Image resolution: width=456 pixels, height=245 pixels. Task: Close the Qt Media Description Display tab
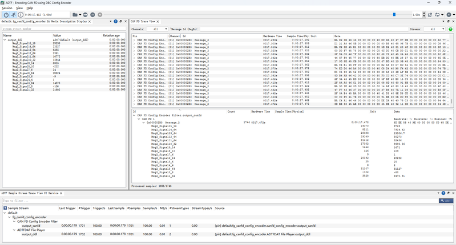pyautogui.click(x=90, y=22)
